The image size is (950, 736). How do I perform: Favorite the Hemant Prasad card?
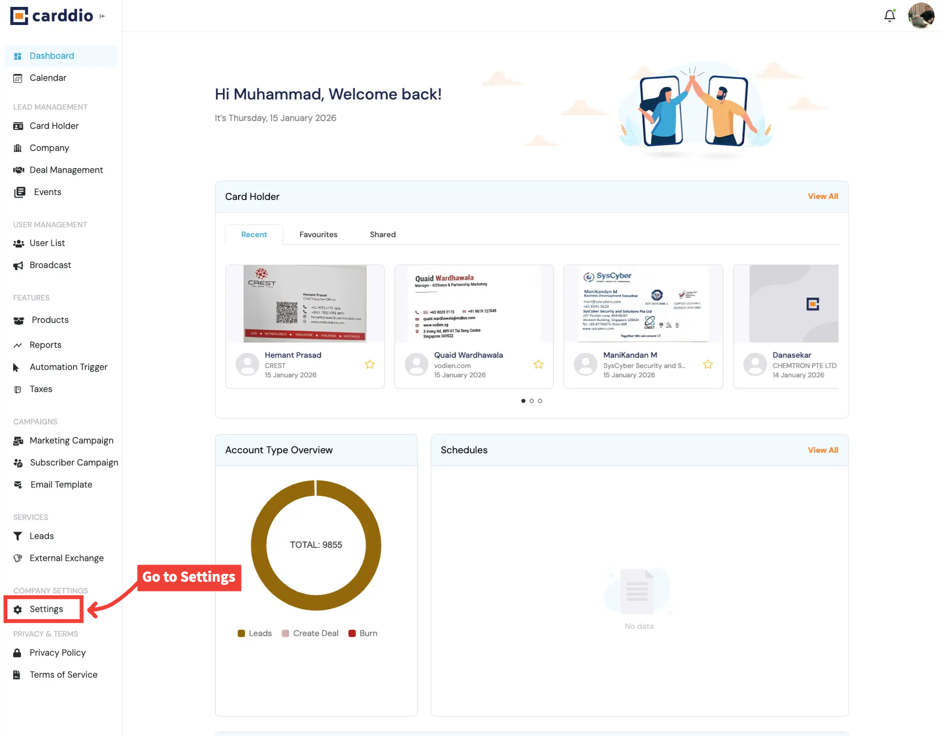(x=370, y=364)
